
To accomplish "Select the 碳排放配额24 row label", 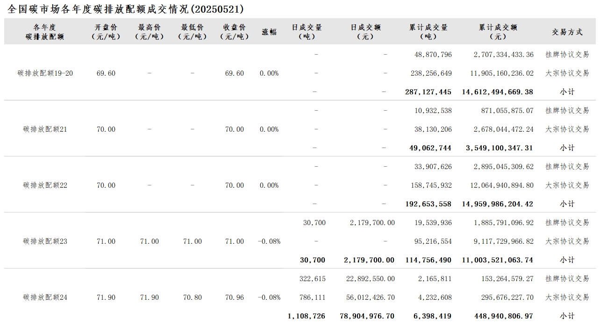I will (45, 297).
